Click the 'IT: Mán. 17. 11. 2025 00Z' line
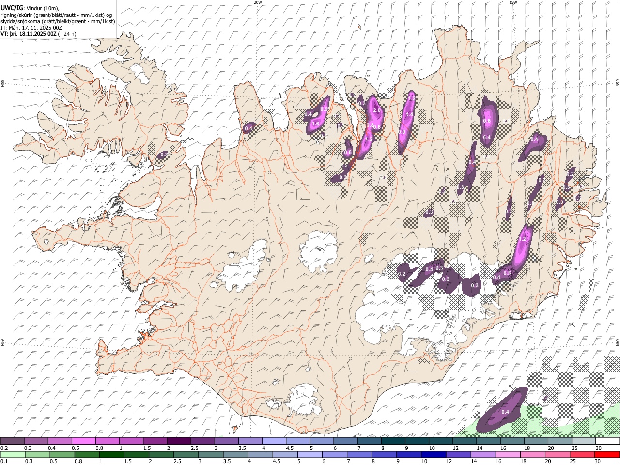This screenshot has height=465, width=620. click(x=31, y=28)
